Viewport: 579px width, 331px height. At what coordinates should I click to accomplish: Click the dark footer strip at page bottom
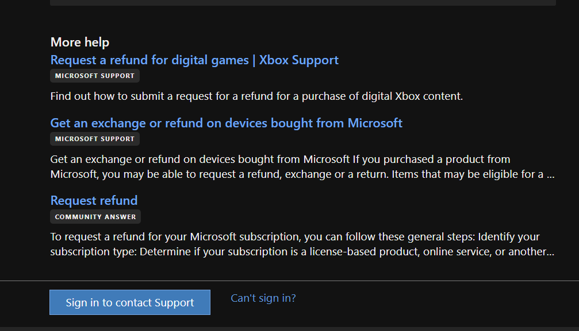pos(289,329)
